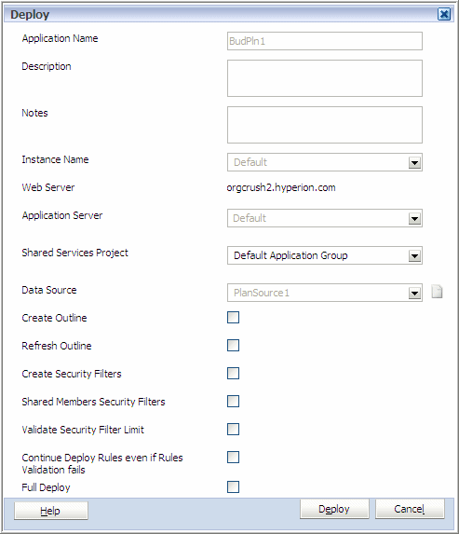Screen dimensions: 459x534
Task: Open the Instance Name dropdown
Action: [x=414, y=162]
